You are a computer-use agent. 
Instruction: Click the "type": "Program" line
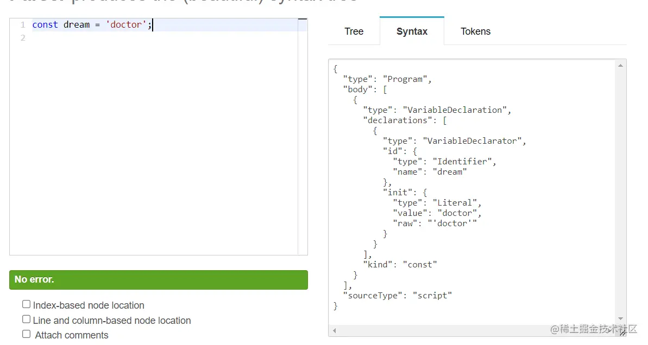pyautogui.click(x=387, y=79)
